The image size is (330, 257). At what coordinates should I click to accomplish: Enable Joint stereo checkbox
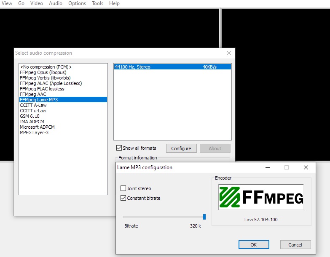point(123,188)
